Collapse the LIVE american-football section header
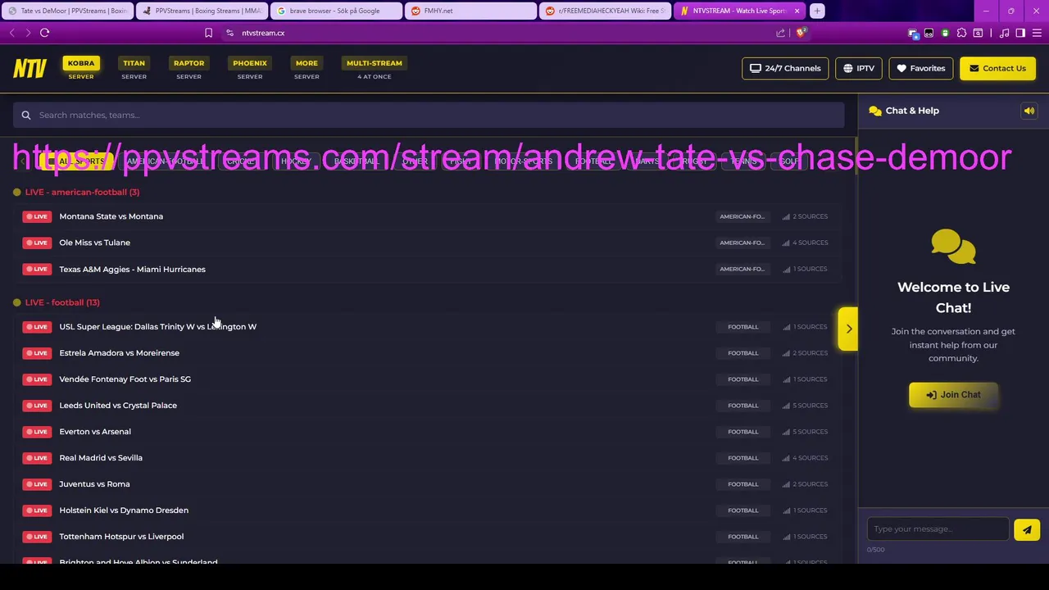1049x590 pixels. click(x=82, y=192)
